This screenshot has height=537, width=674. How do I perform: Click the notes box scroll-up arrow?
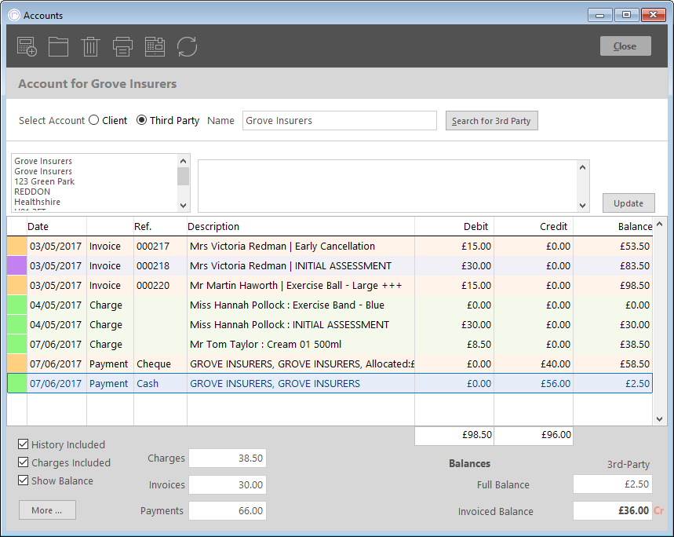(582, 167)
